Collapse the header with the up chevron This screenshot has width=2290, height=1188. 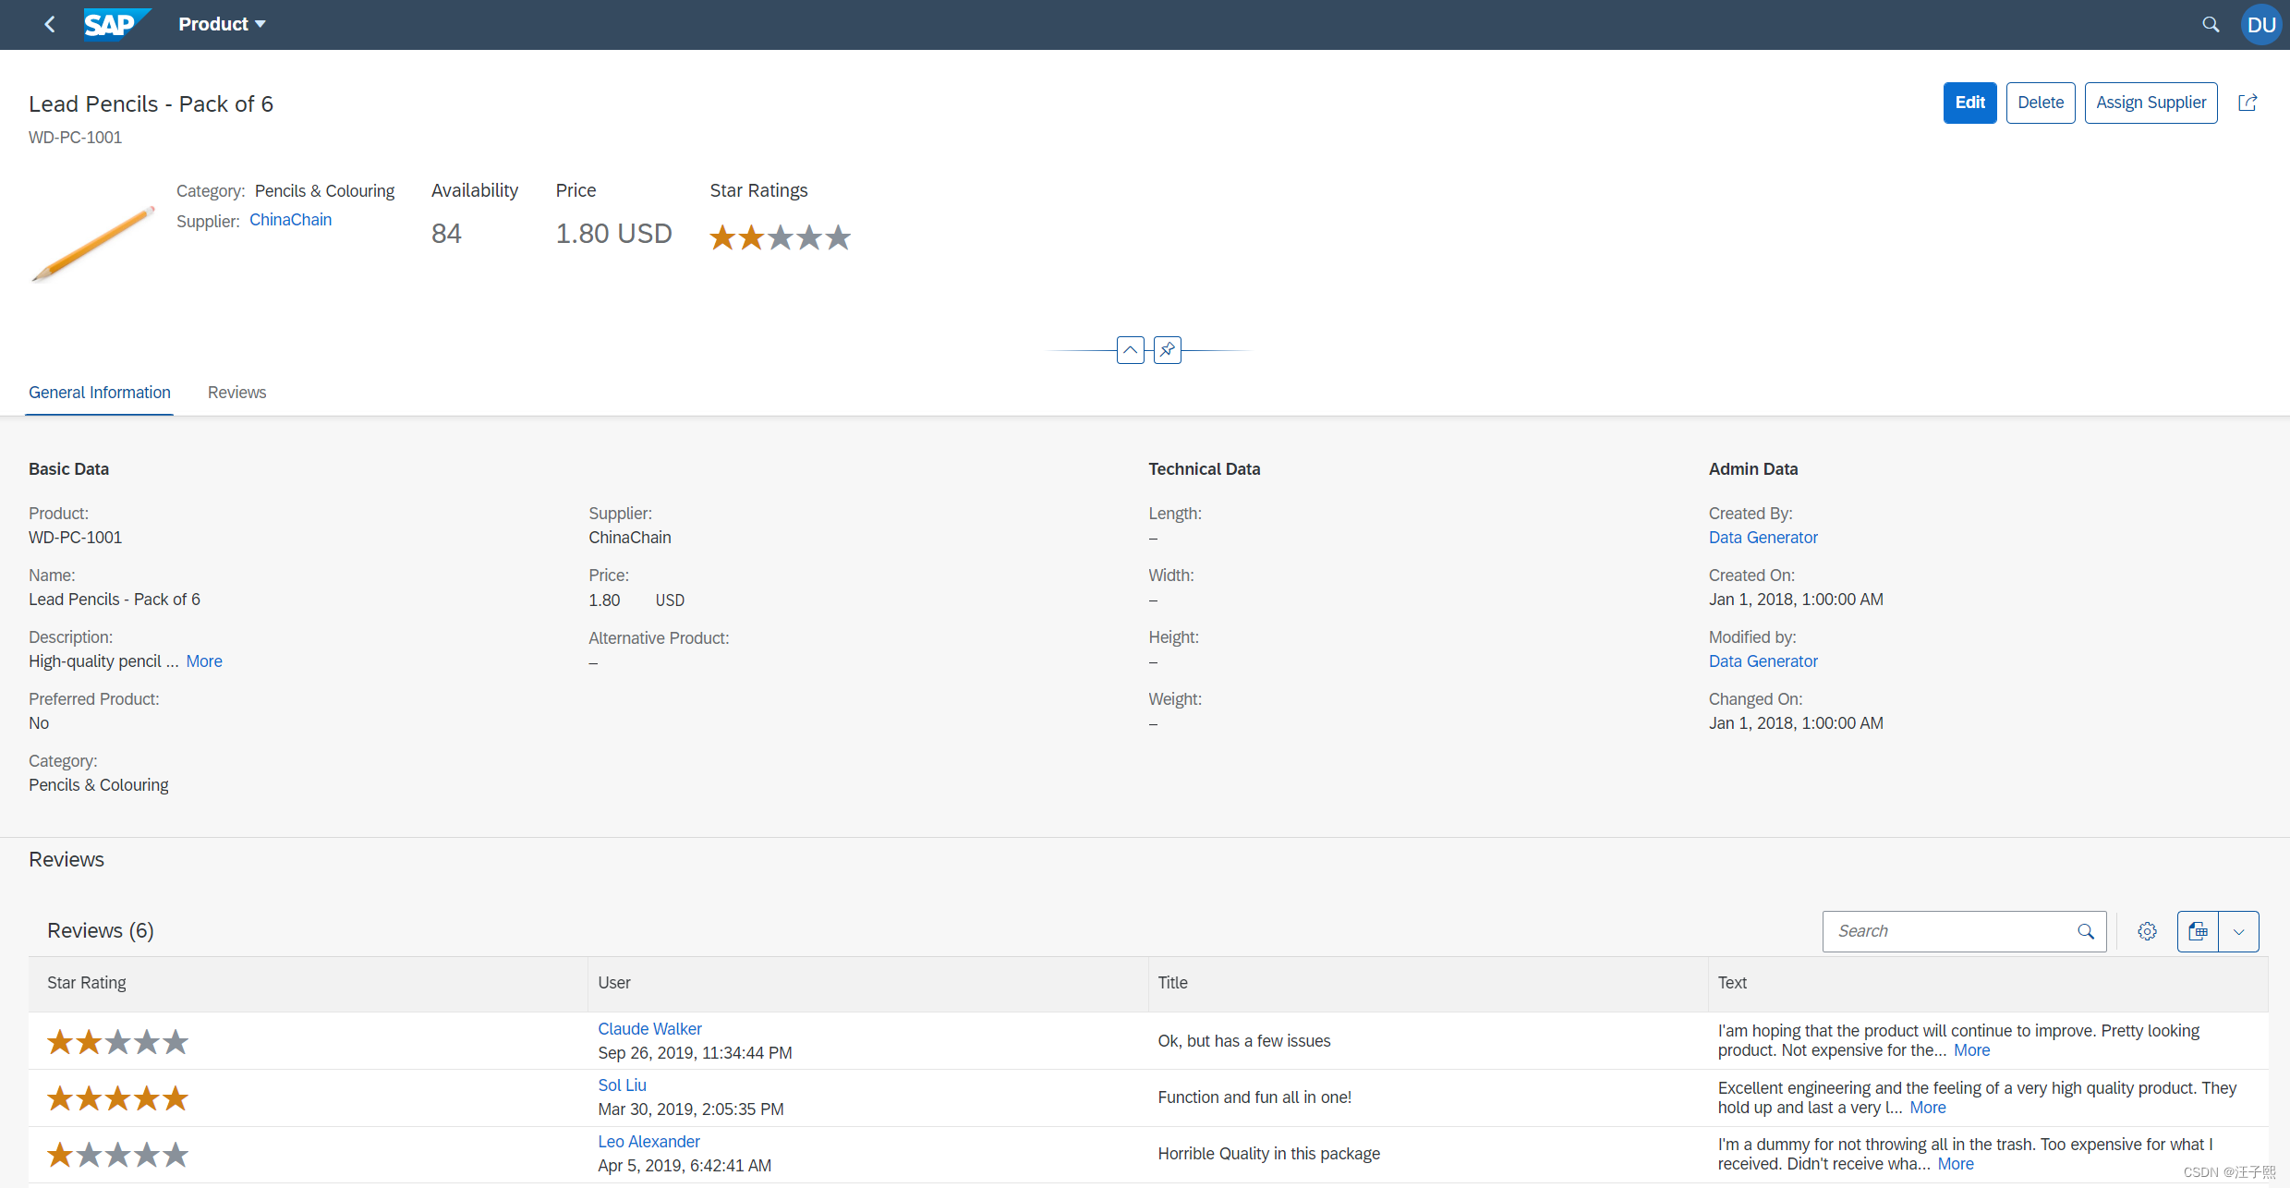(1130, 350)
